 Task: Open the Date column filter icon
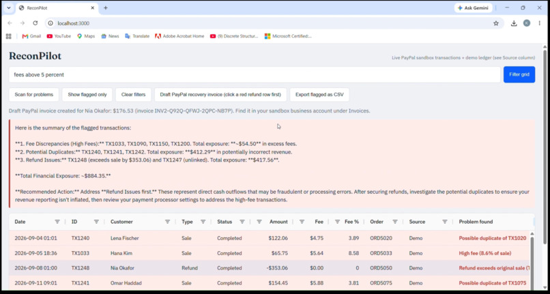(57, 222)
